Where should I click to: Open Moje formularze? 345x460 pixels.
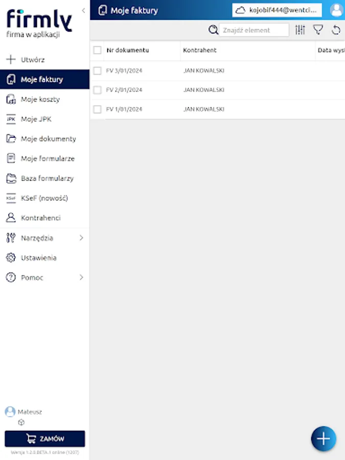click(x=44, y=159)
